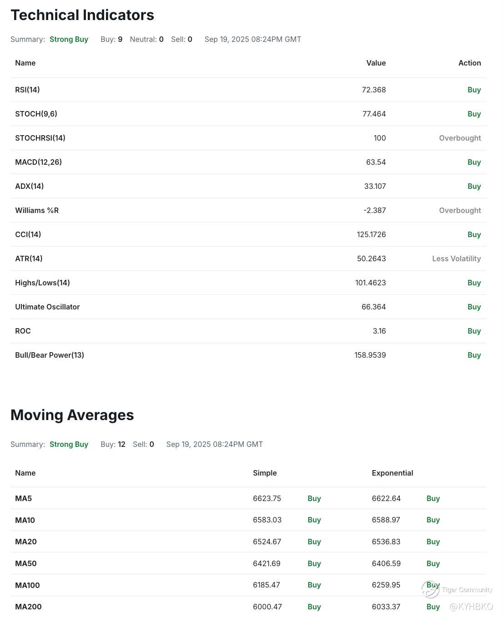This screenshot has width=503, height=618.
Task: Click the Overbought label for STOCHRSI(14)
Action: click(x=460, y=138)
